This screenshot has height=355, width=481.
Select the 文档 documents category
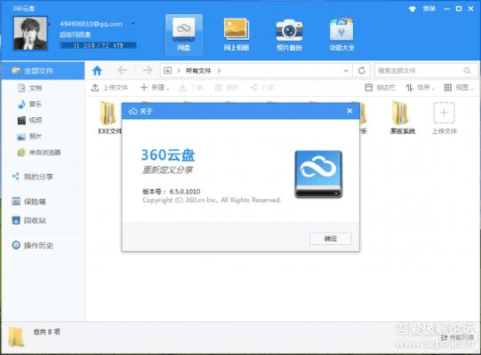(29, 88)
